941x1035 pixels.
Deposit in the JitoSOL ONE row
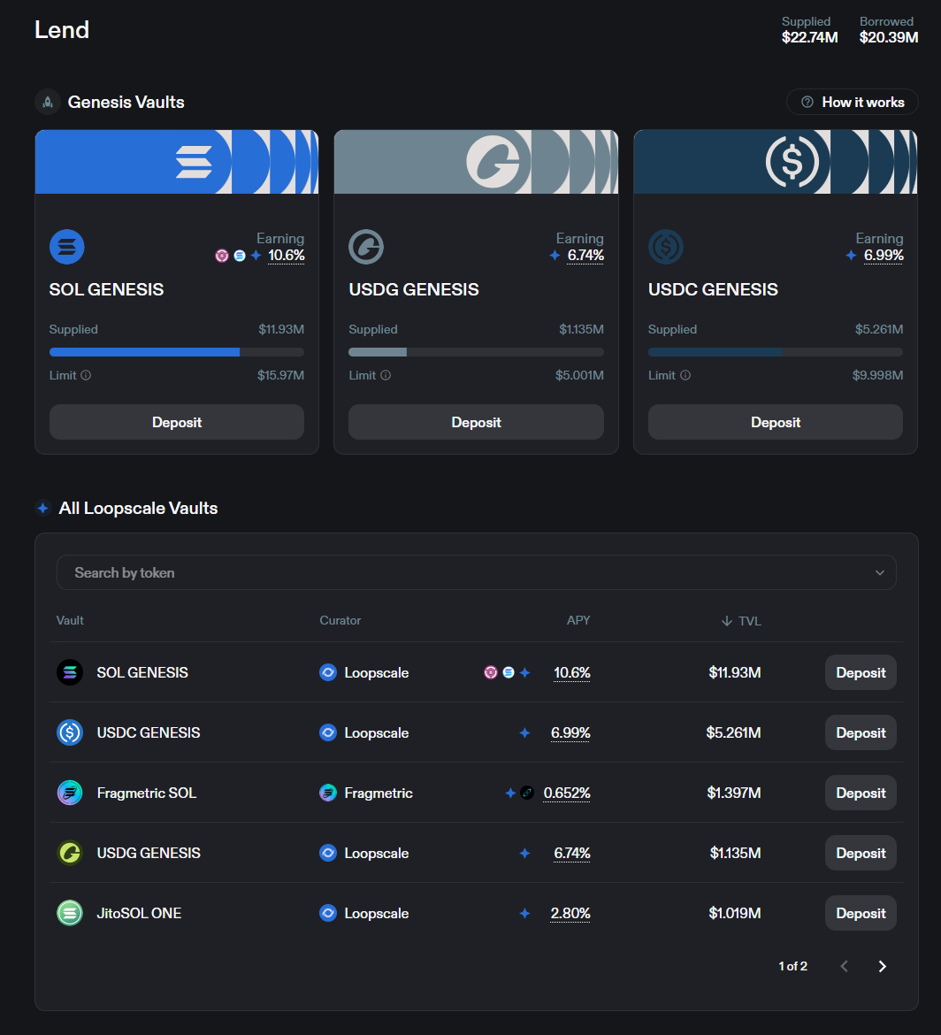point(861,913)
